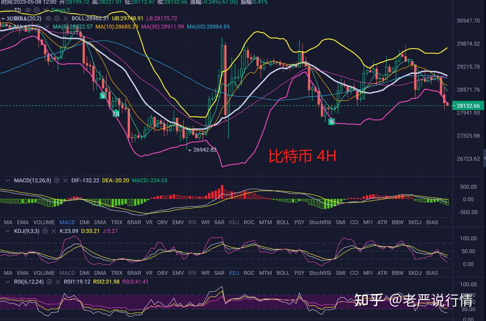Toggle visibility of the TD indicator
Image resolution: width=486 pixels, height=321 pixels.
pyautogui.click(x=28, y=10)
